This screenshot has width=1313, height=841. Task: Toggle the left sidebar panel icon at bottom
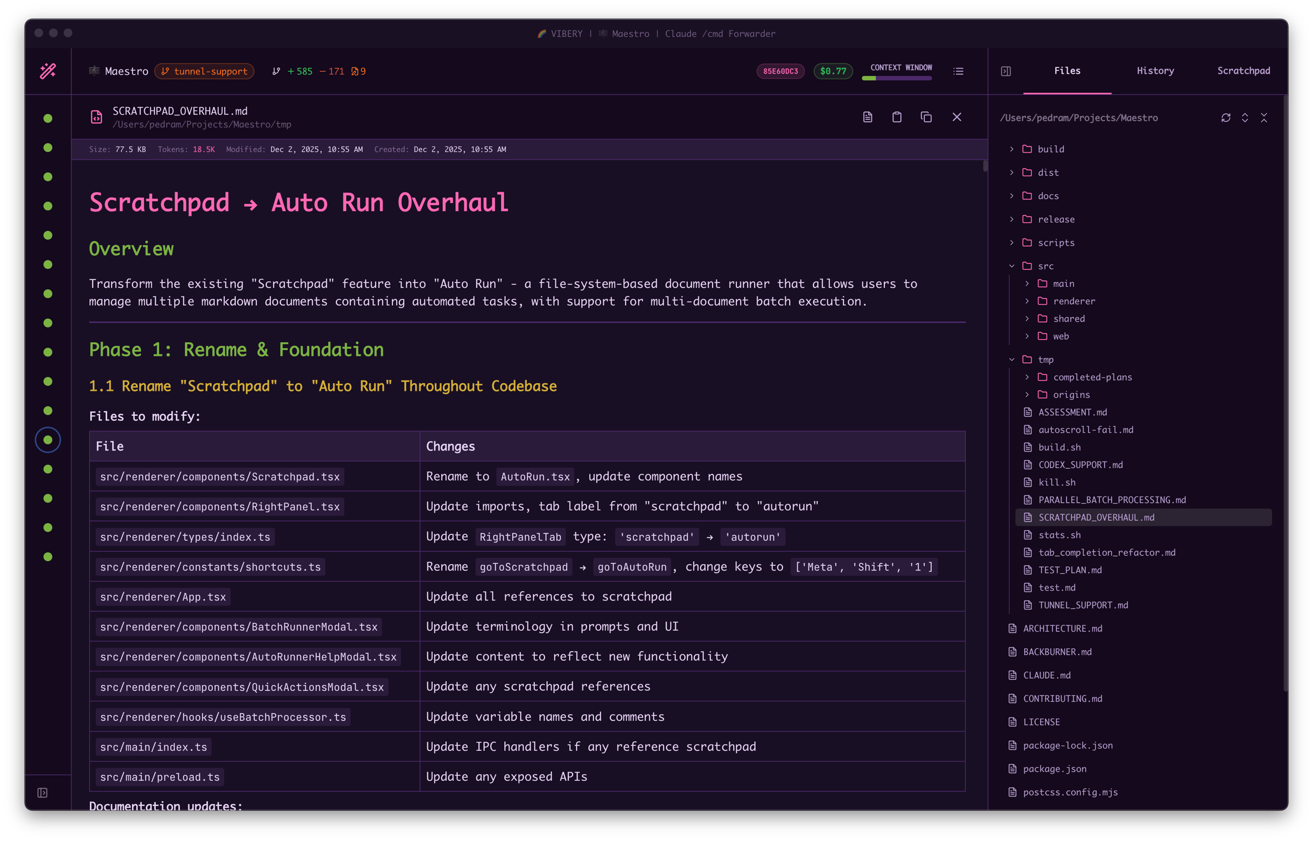(x=42, y=792)
